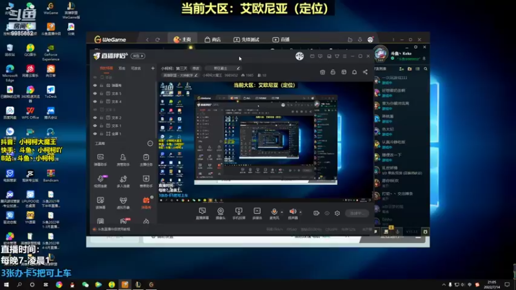This screenshot has width=516, height=290.
Task: Open Microsoft Edge desktop icon
Action: click(x=10, y=73)
